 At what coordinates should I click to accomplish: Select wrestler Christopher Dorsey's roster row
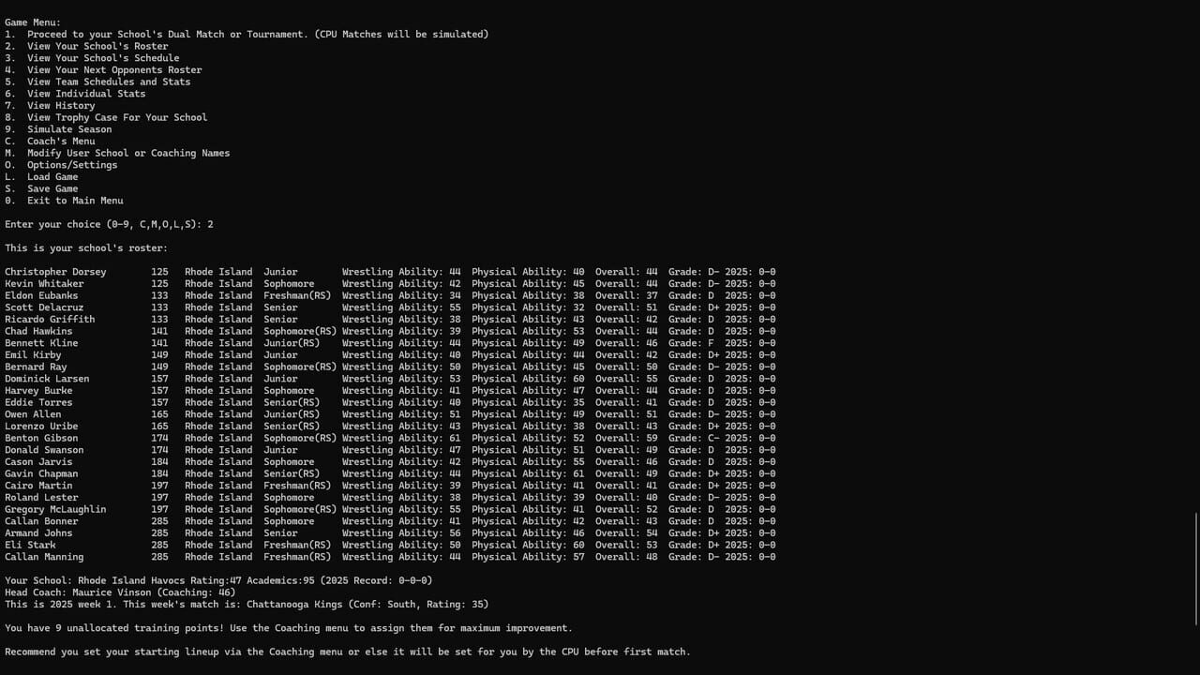[x=55, y=272]
